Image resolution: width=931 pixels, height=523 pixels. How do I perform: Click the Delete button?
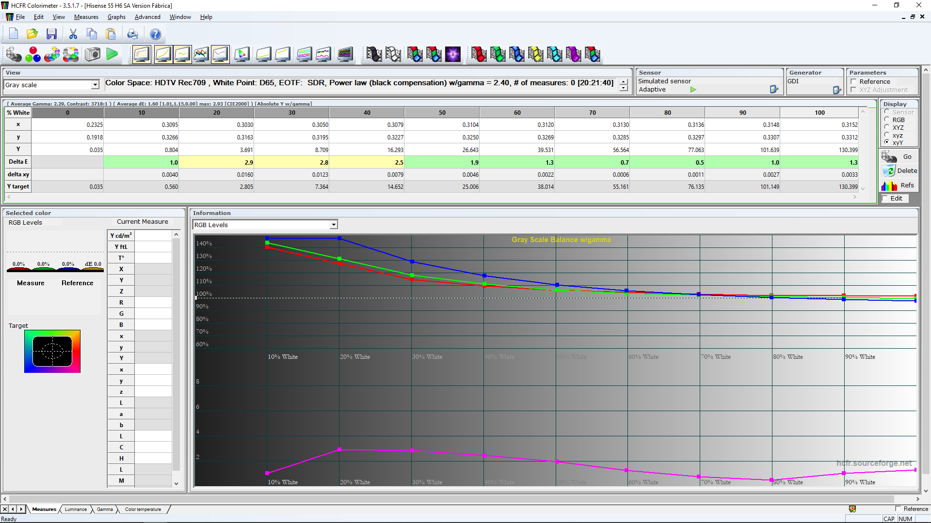pyautogui.click(x=899, y=170)
